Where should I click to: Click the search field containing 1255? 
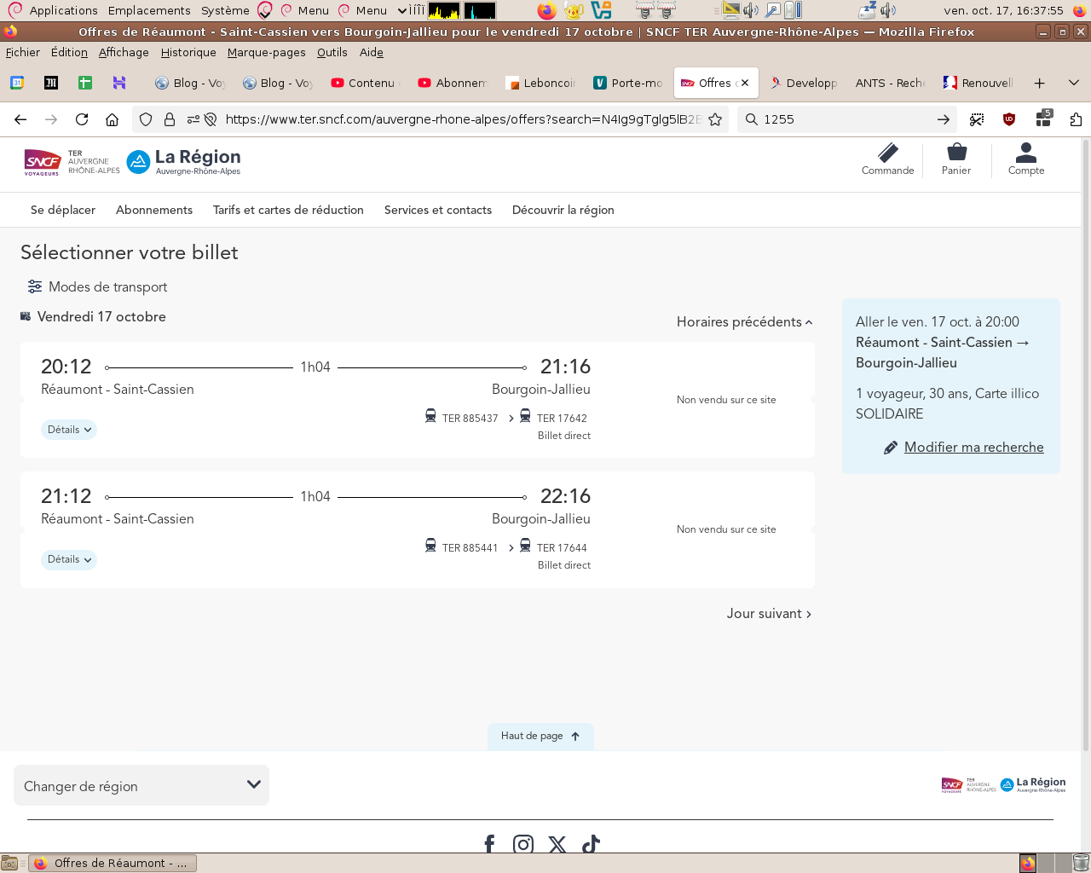coord(844,119)
